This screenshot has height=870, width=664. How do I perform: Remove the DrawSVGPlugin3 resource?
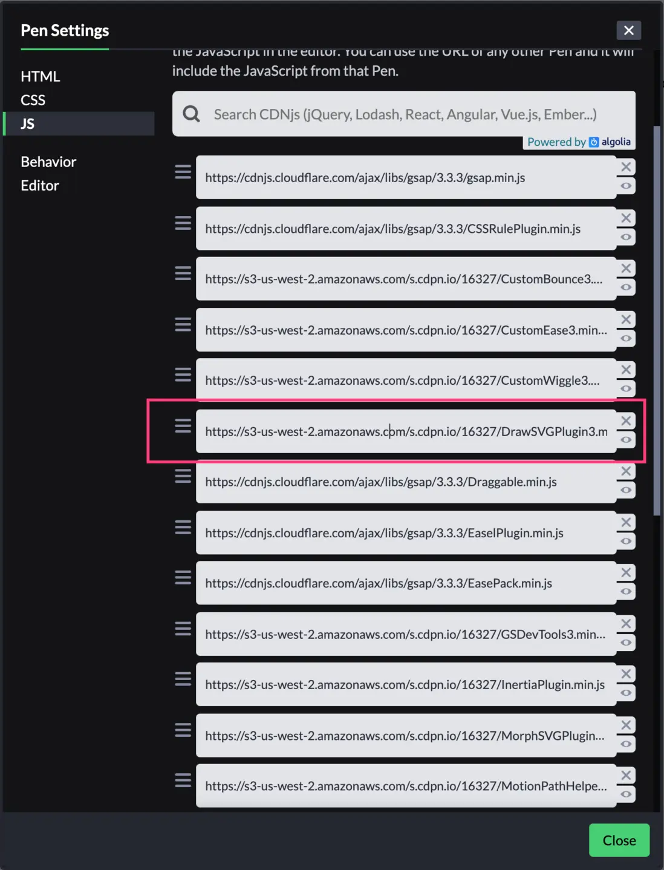626,420
